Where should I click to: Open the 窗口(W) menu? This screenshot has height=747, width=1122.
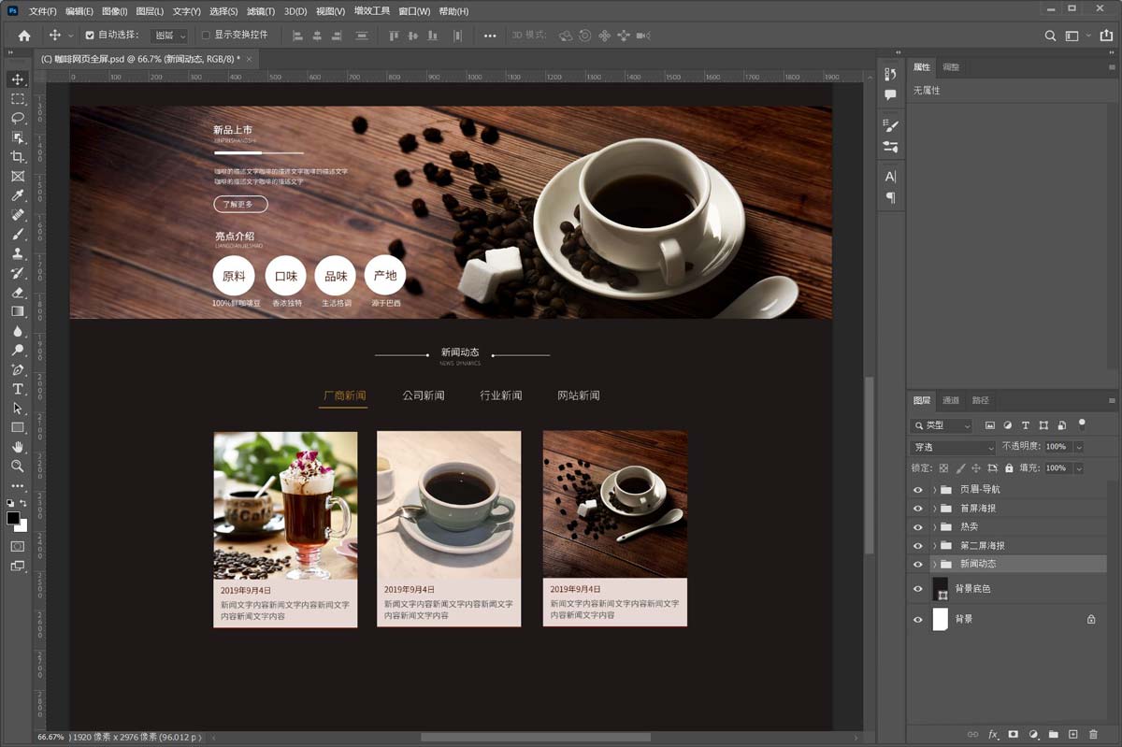pyautogui.click(x=414, y=11)
